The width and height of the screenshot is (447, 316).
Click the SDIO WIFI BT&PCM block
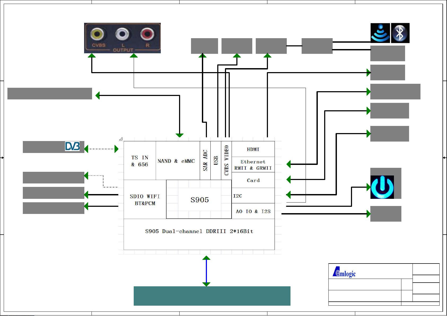tap(145, 199)
